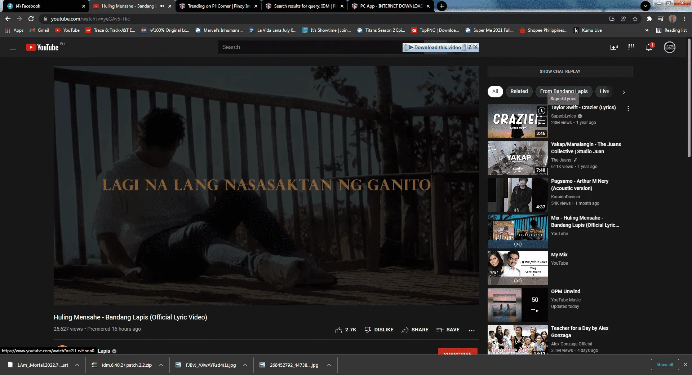
Task: Click the page vertical scrollbar
Action: (689, 97)
